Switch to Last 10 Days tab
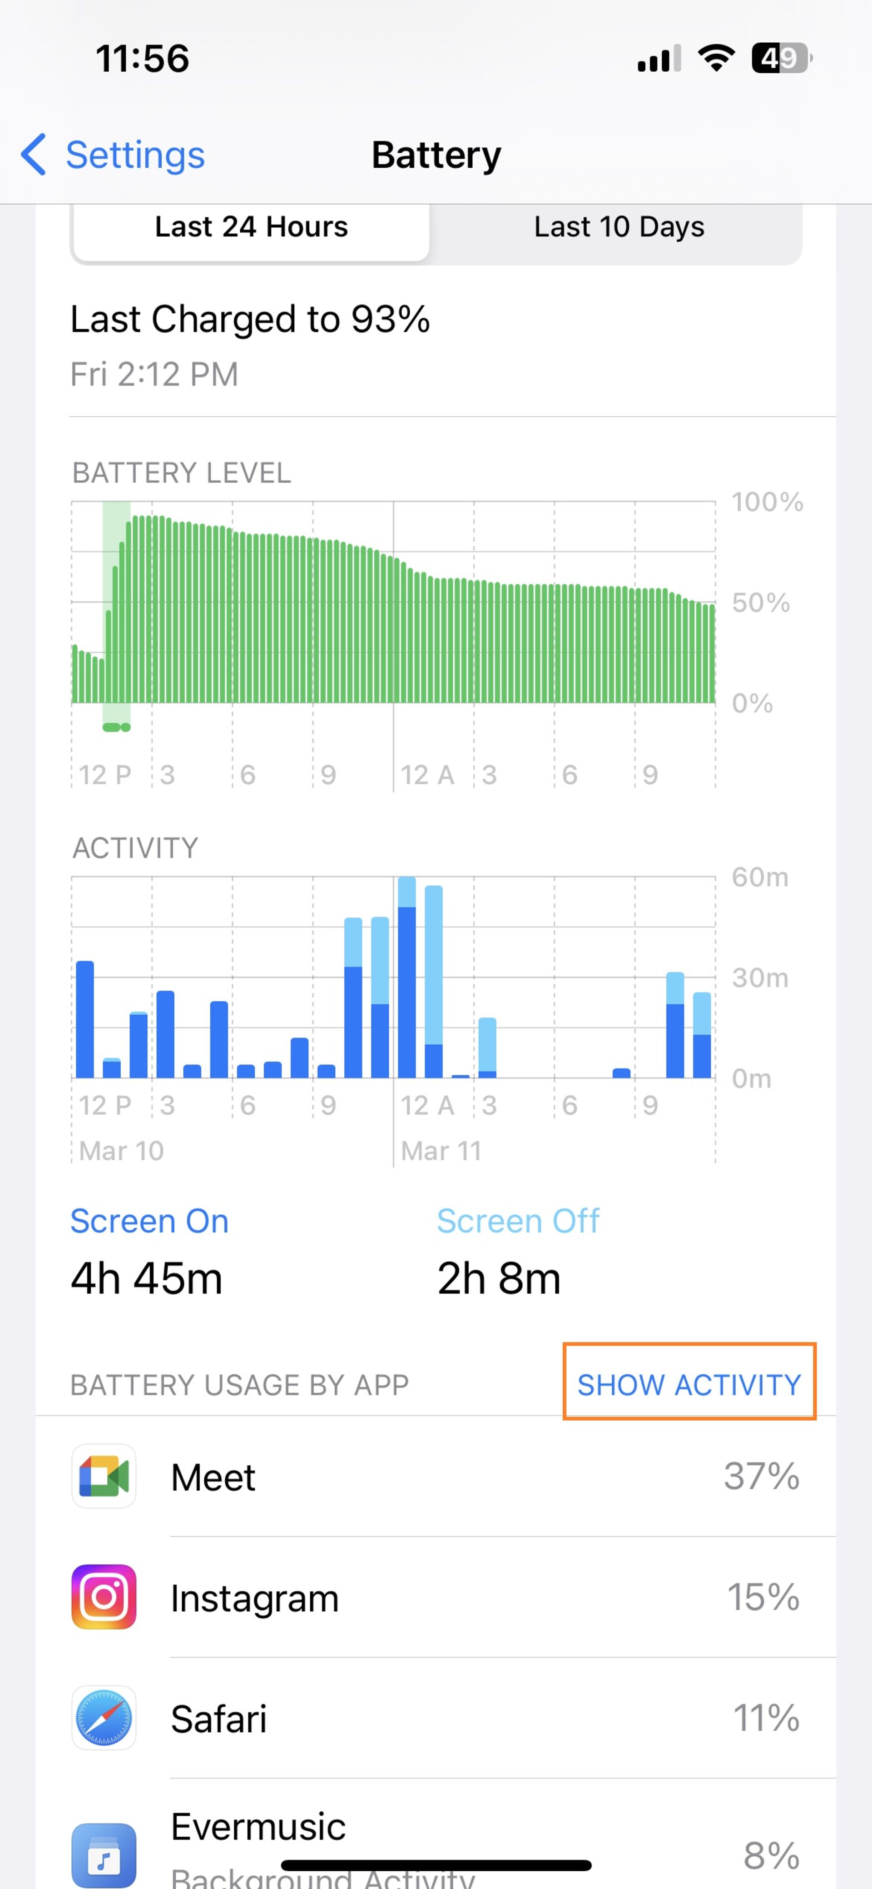Viewport: 872px width, 1889px height. click(x=619, y=228)
